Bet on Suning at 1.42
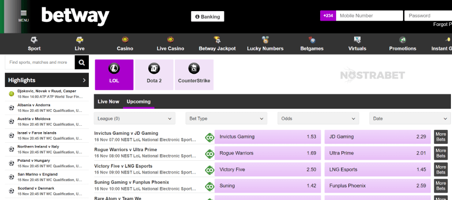The height and width of the screenshot is (200, 452). click(268, 186)
